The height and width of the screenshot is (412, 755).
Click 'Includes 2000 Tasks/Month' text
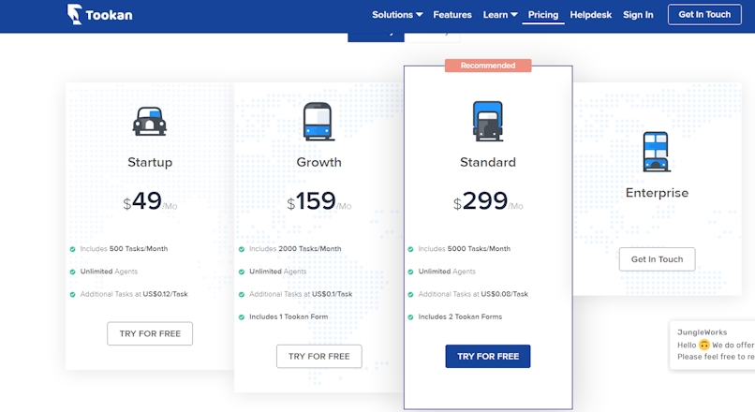(295, 249)
